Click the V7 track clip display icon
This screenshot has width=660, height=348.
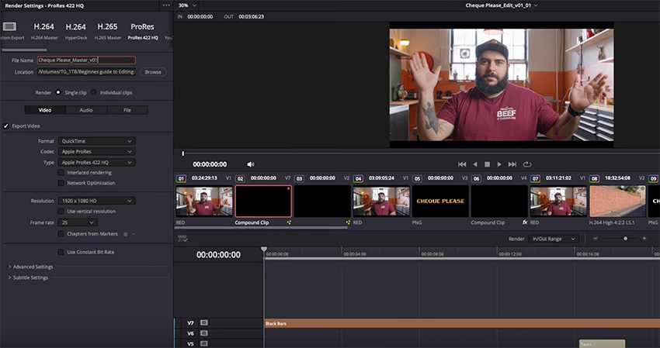click(x=204, y=322)
